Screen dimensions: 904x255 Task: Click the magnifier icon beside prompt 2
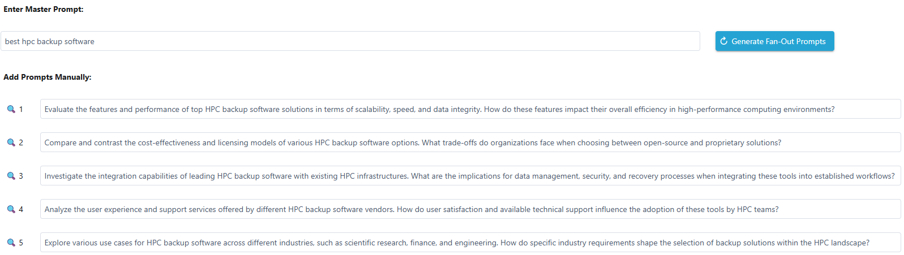click(11, 142)
